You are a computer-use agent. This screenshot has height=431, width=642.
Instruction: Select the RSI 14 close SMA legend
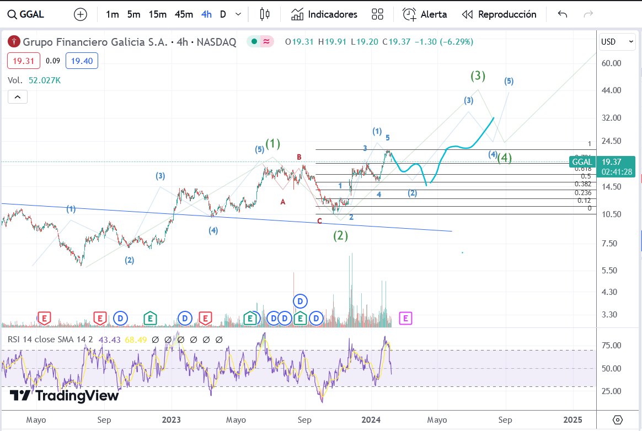point(50,340)
